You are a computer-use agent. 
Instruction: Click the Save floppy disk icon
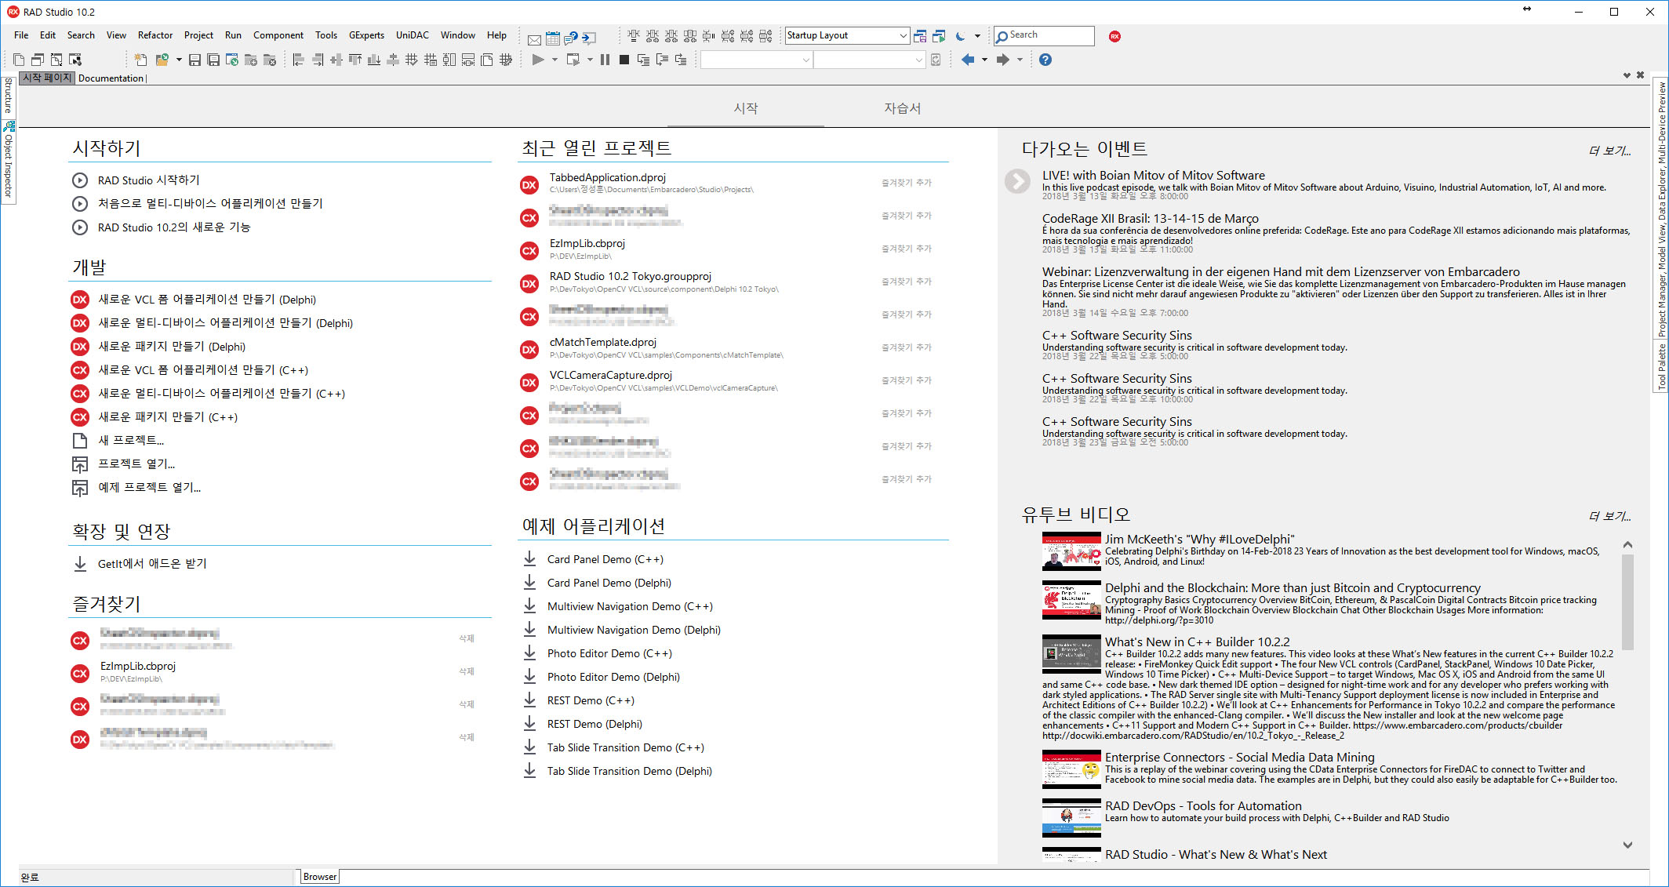(x=195, y=60)
